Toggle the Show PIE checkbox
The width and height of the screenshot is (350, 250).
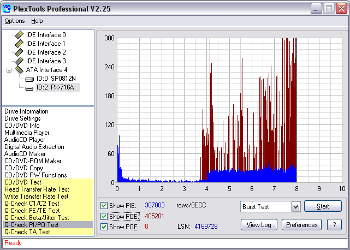coord(104,205)
